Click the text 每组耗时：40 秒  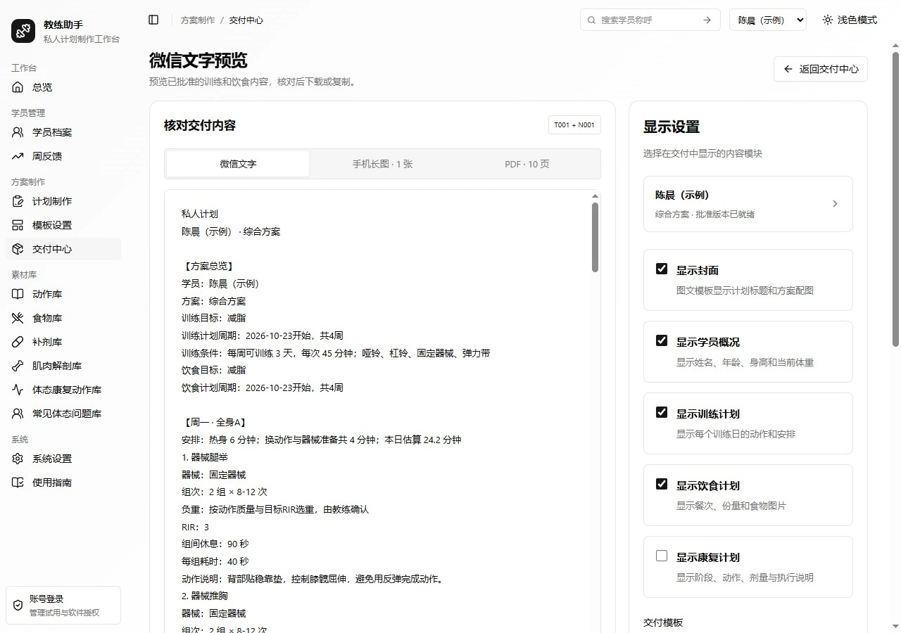215,561
